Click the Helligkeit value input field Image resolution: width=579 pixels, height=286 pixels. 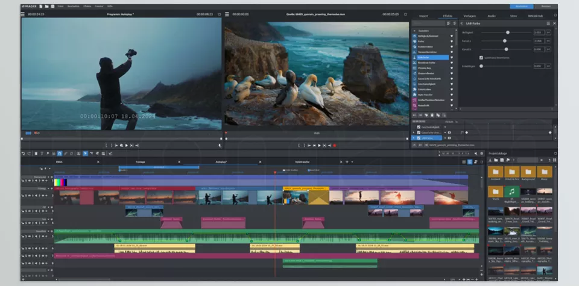pos(539,33)
